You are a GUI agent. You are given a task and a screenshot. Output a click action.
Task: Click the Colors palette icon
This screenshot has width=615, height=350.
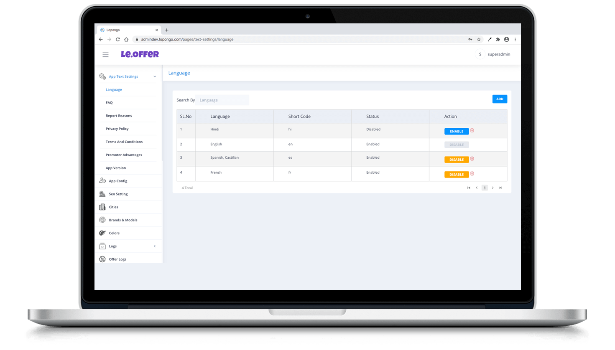[x=102, y=233]
